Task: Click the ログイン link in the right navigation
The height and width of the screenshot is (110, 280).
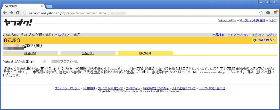Action: [272, 35]
